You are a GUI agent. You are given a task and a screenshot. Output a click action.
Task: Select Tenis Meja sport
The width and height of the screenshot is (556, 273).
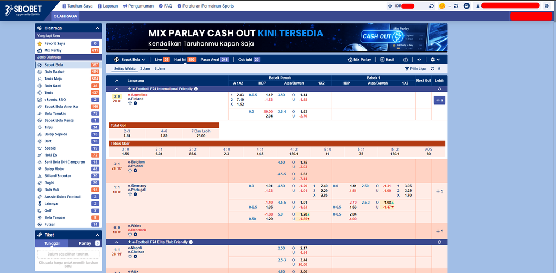click(68, 79)
